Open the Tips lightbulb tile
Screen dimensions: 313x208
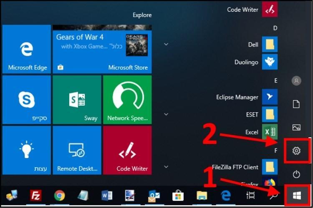(27, 150)
